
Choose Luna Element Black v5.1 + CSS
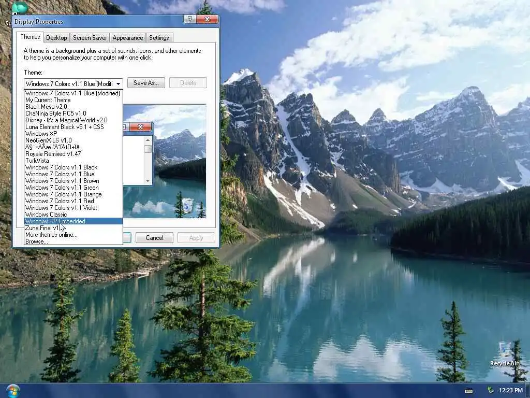click(73, 127)
